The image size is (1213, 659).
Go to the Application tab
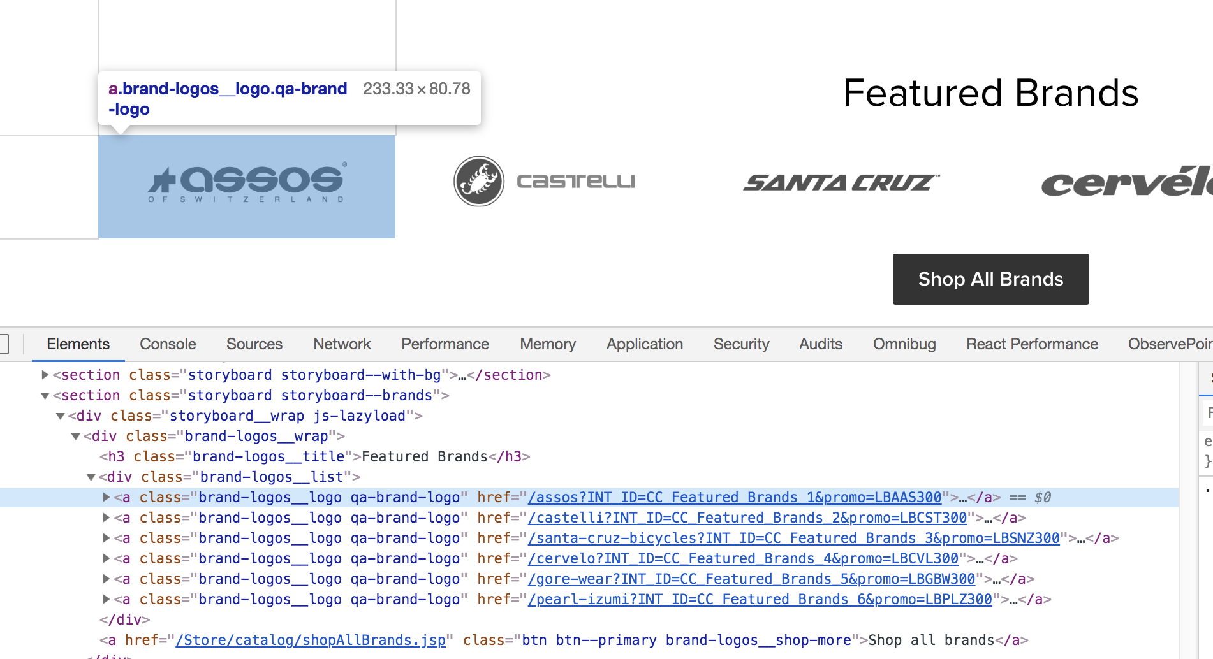pos(644,344)
